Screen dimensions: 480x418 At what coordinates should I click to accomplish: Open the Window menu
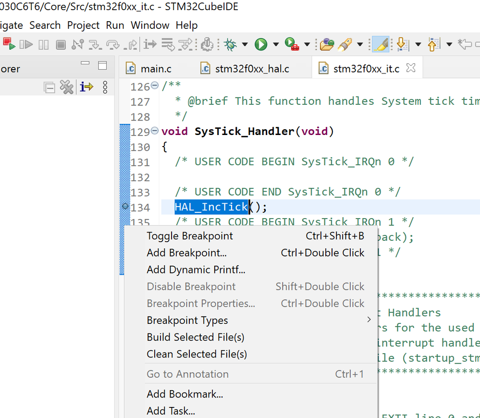coord(150,25)
